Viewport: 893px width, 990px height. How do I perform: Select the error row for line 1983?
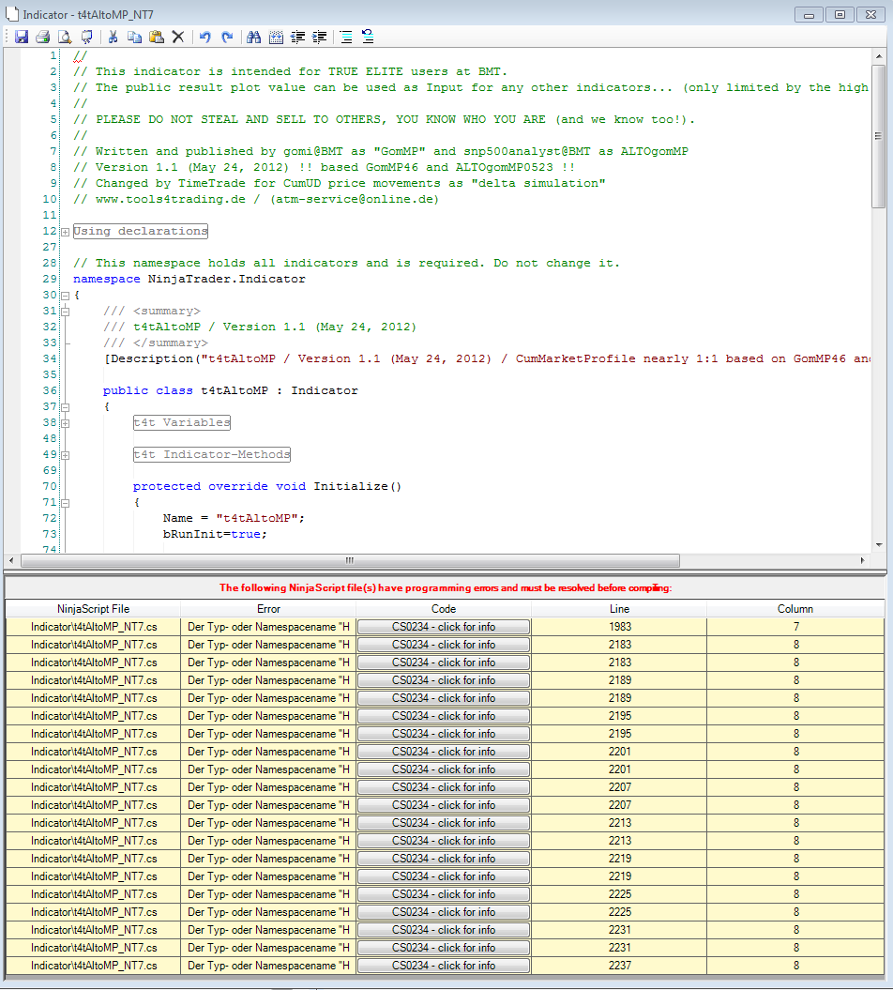pos(445,627)
